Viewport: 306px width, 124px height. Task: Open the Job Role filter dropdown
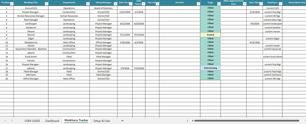198,4
